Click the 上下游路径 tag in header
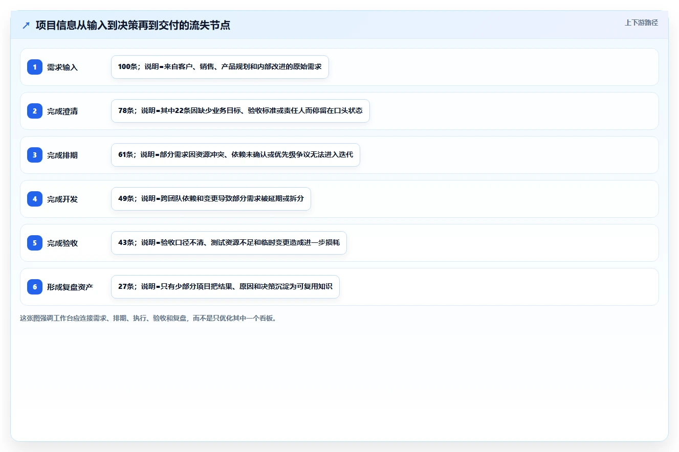This screenshot has height=452, width=679. coord(641,23)
